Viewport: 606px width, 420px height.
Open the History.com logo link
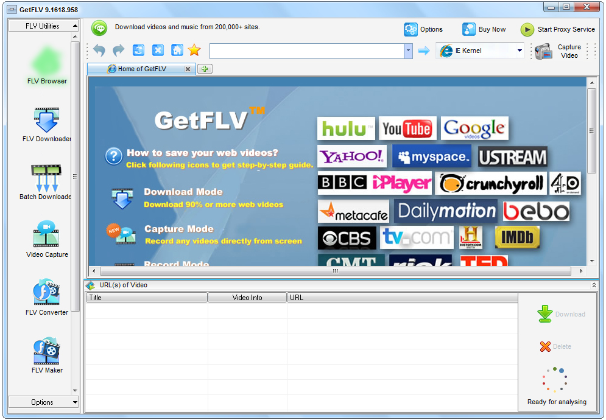click(471, 237)
